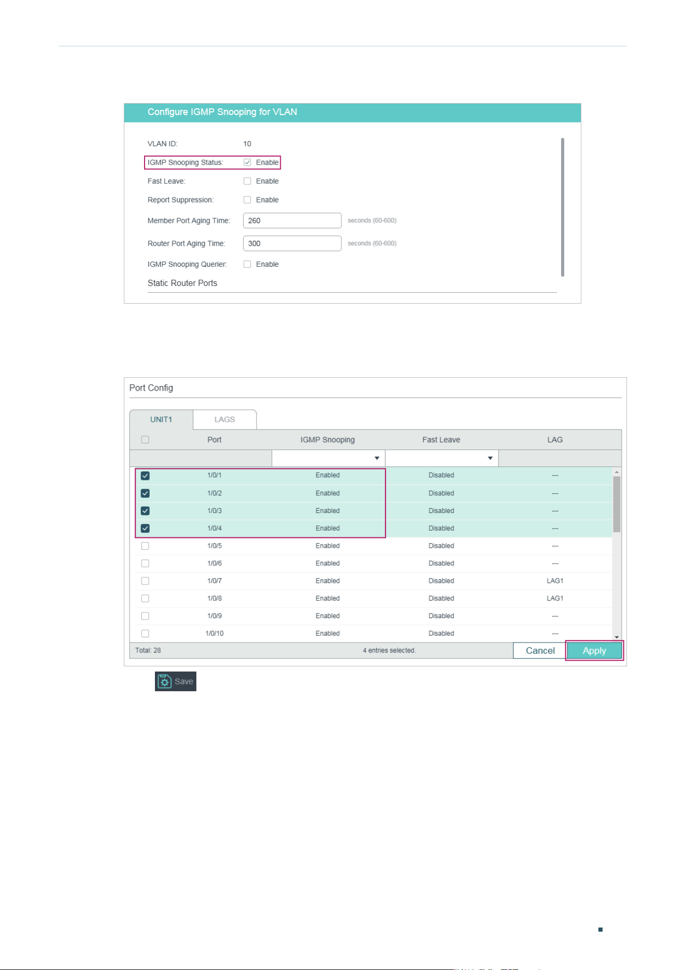Click the Save icon button
The image size is (686, 970).
coord(176,681)
